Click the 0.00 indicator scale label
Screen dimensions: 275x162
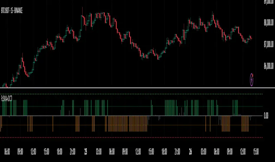266,116
